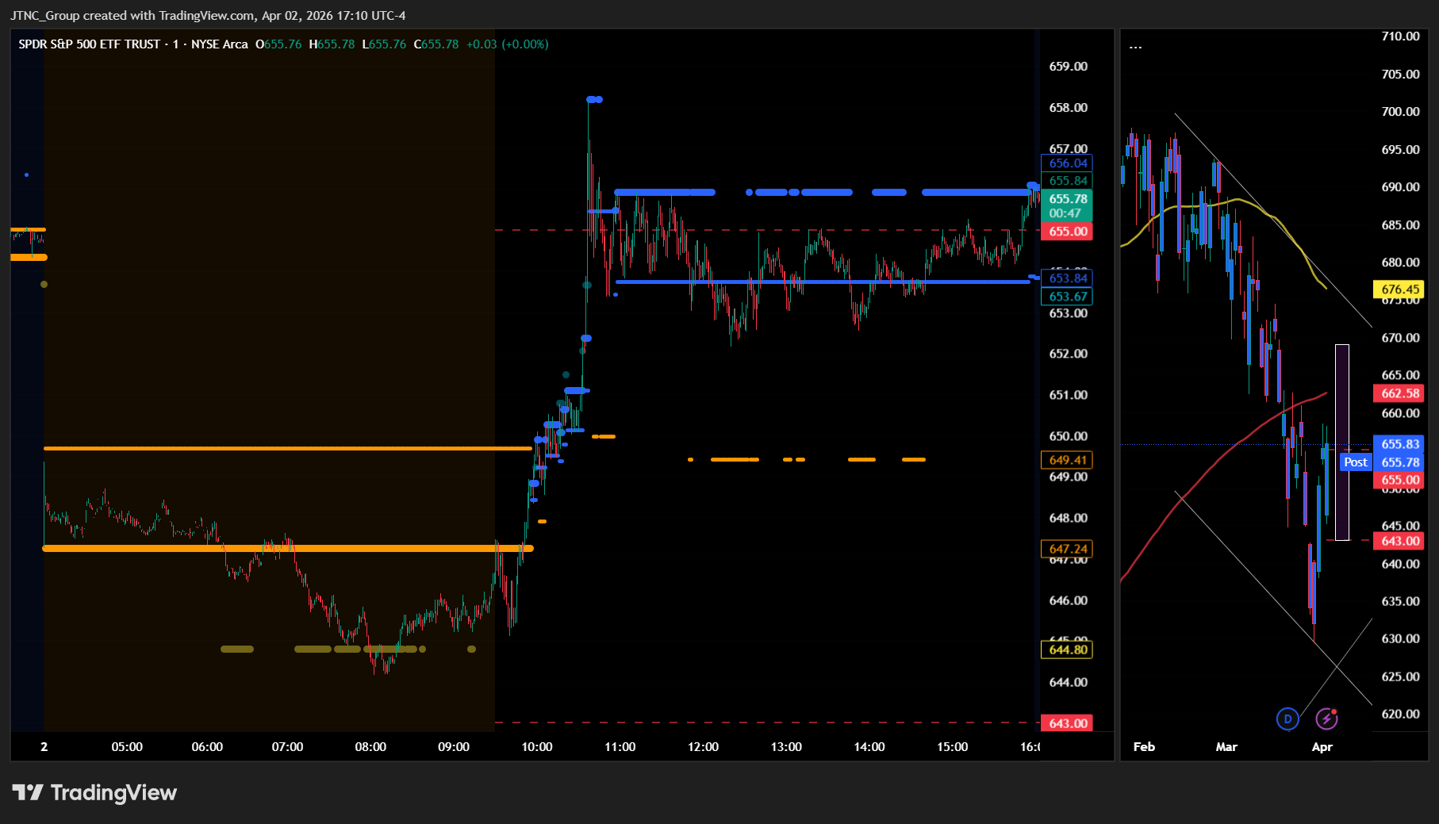
Task: Select the blue 656.04 price label
Action: pos(1068,163)
